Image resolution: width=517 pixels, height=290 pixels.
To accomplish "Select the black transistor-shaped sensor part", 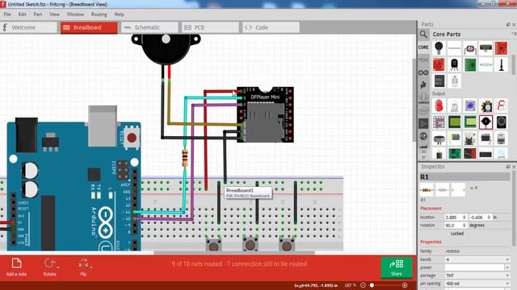I will tap(454, 64).
